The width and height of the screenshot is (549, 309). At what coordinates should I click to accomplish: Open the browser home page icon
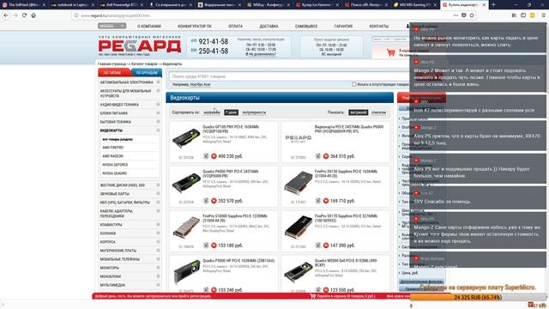pos(33,15)
